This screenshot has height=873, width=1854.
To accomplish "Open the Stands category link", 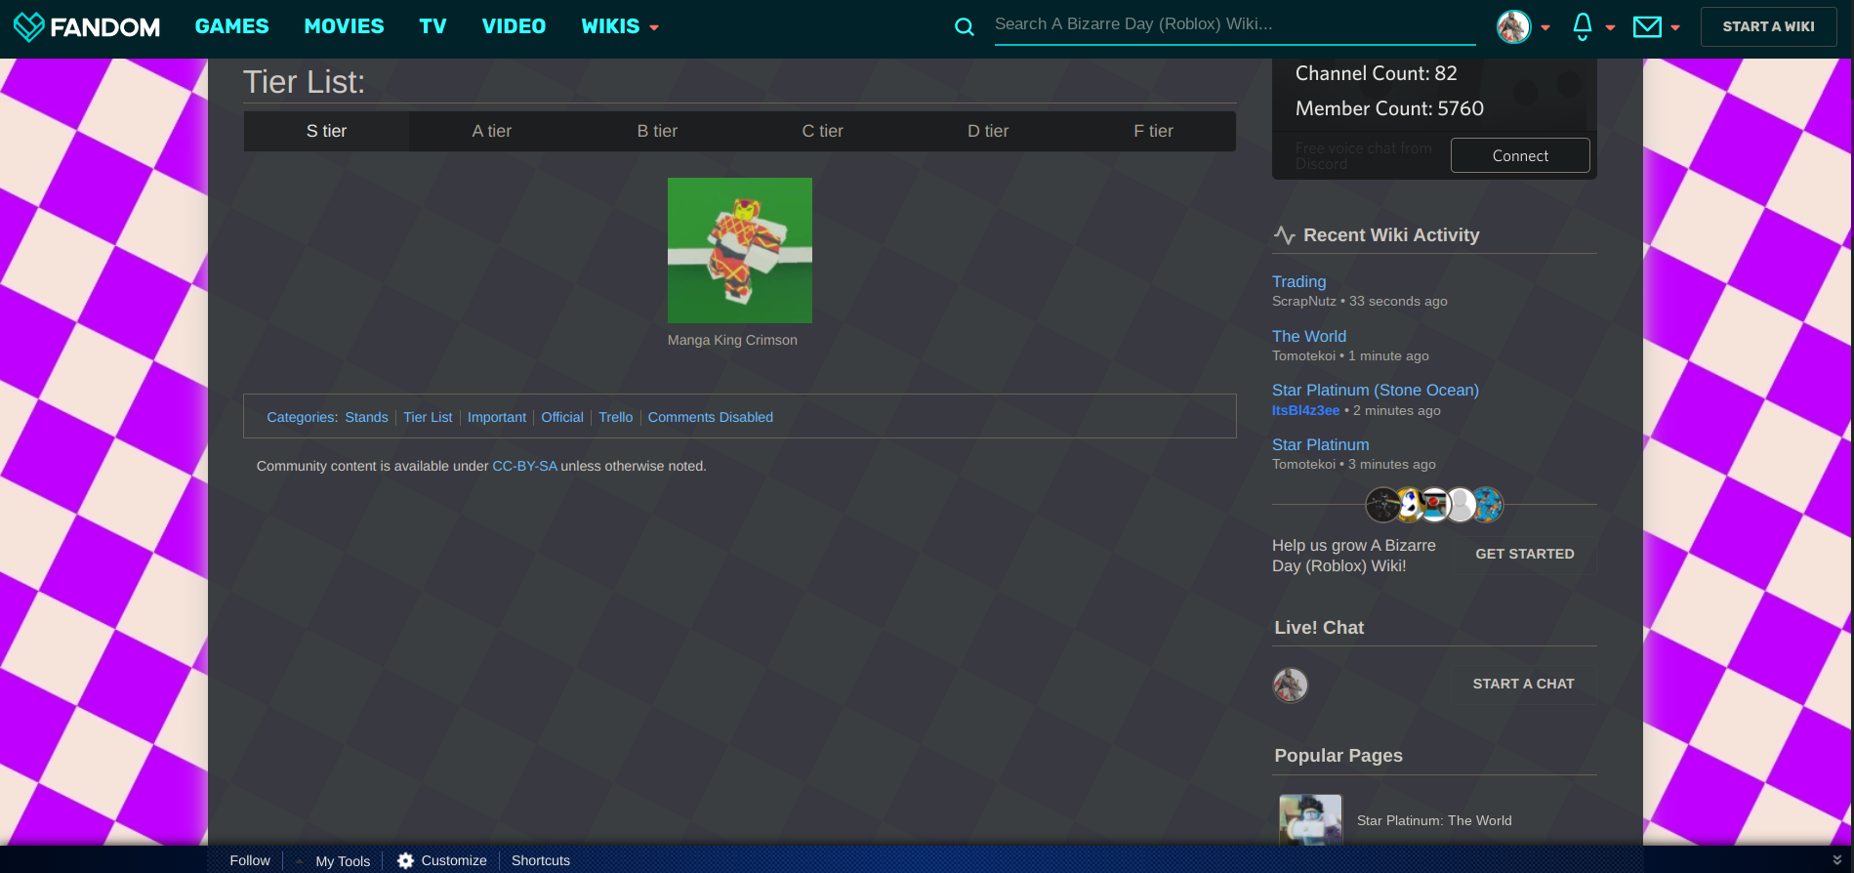I will point(366,417).
